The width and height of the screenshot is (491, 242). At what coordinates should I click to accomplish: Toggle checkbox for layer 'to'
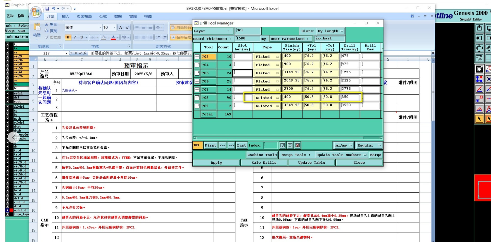click(x=7, y=45)
